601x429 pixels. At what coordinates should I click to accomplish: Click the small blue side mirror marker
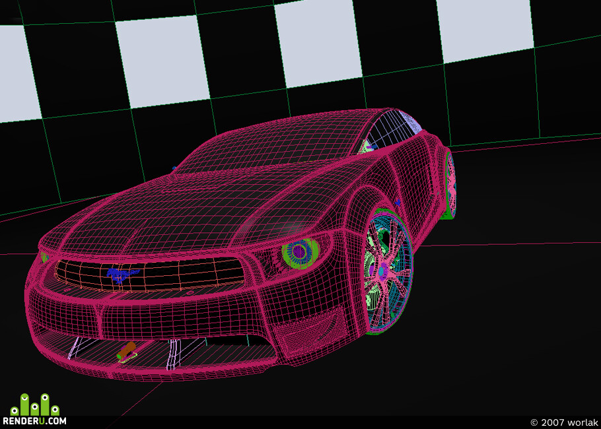click(x=398, y=202)
